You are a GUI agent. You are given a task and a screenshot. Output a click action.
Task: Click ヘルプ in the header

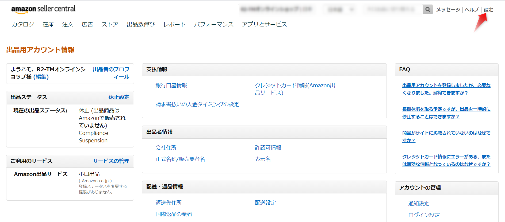472,10
